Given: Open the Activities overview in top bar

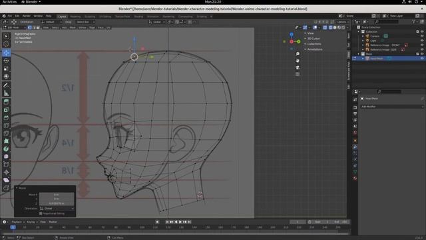Looking at the screenshot, I should click(9, 1).
